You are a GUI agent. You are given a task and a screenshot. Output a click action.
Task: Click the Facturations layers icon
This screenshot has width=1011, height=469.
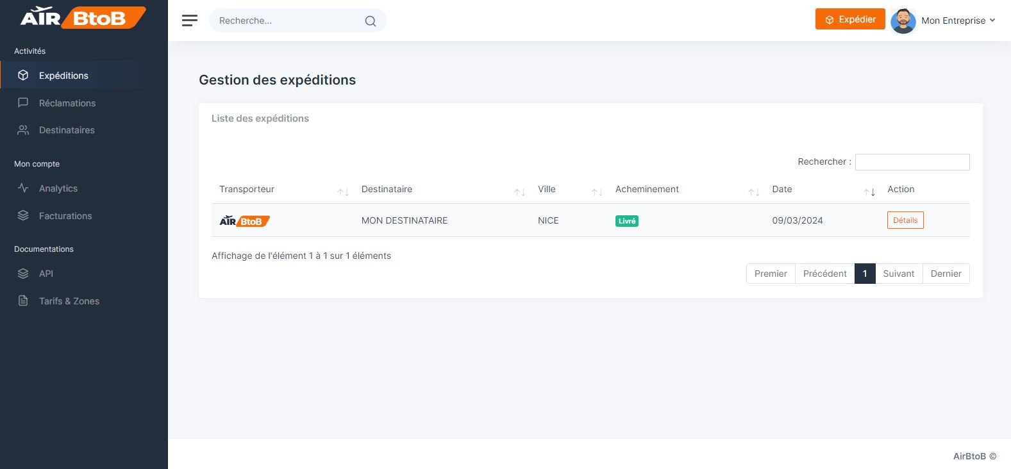click(x=23, y=216)
